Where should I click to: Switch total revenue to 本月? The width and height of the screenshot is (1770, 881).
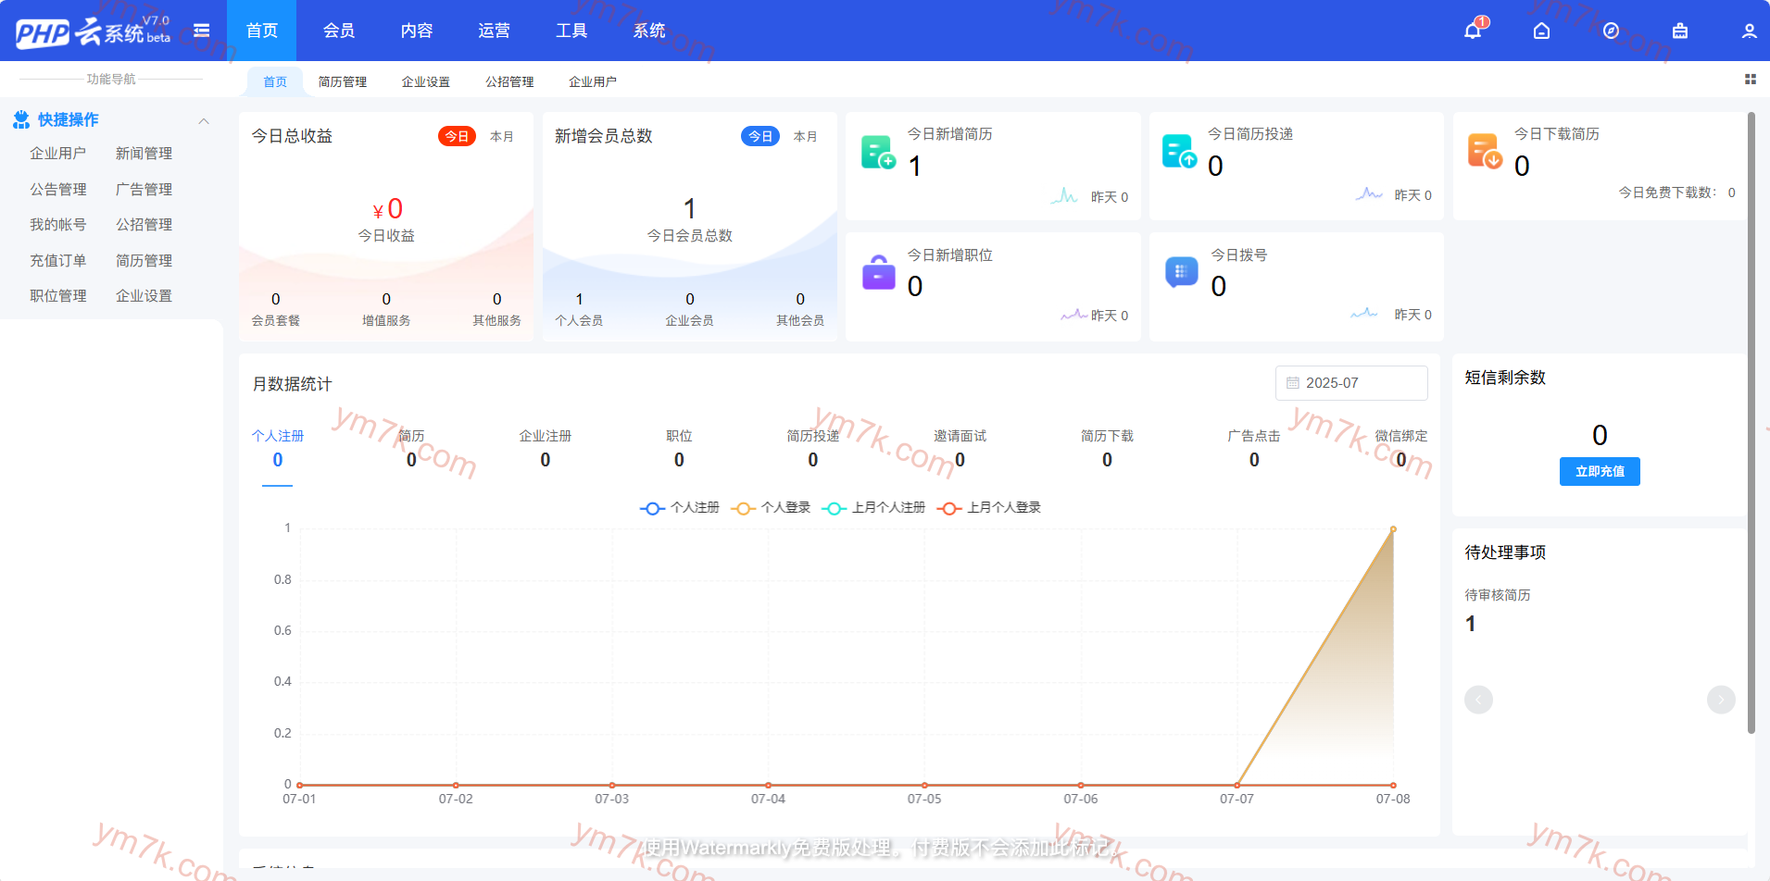(501, 136)
